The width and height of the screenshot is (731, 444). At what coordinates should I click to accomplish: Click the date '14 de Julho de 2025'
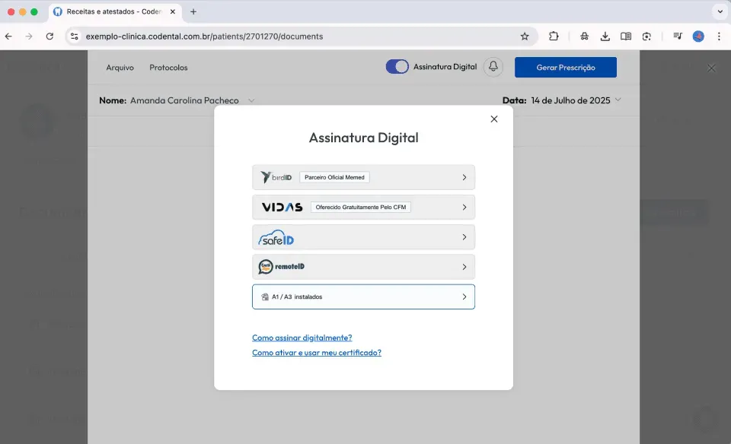pyautogui.click(x=570, y=100)
